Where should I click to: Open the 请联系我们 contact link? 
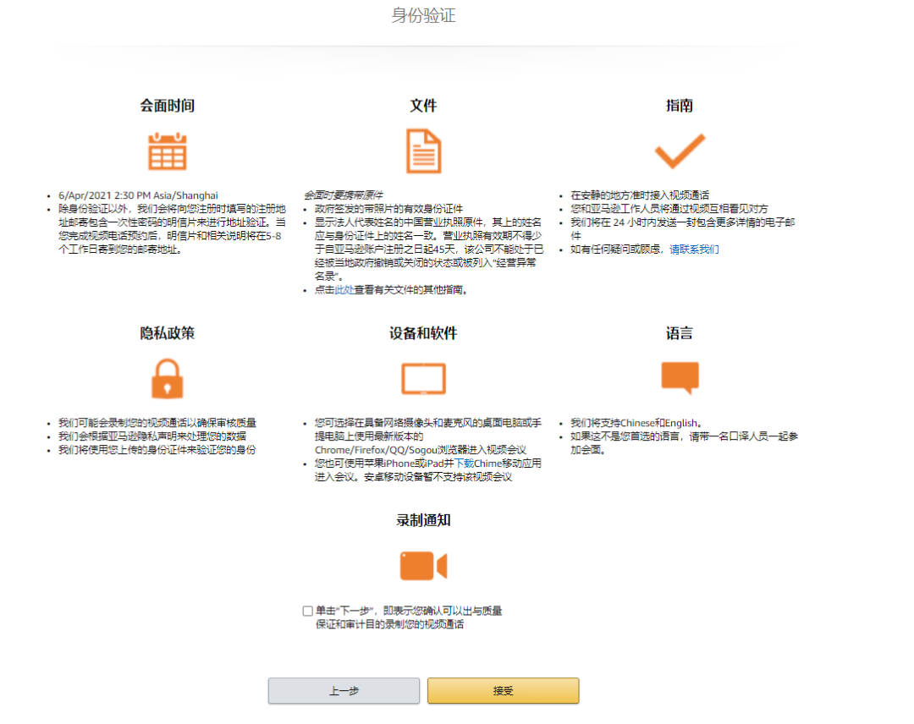pos(694,250)
